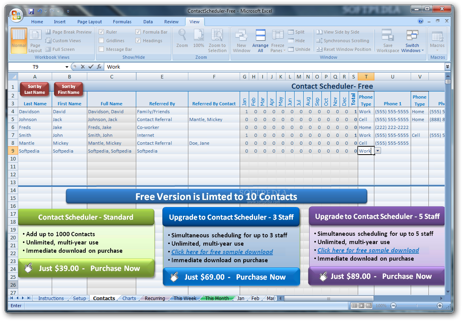
Task: Open Excel Help question mark icon
Action: click(421, 21)
